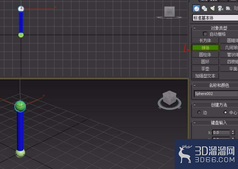This screenshot has width=238, height=169.
Task: Choose the 边 creation method radio
Action: 199,112
